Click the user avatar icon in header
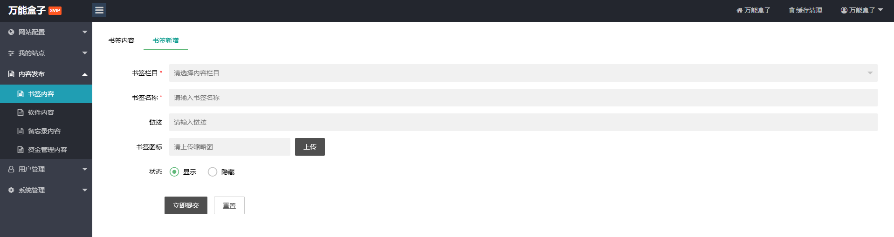 844,10
